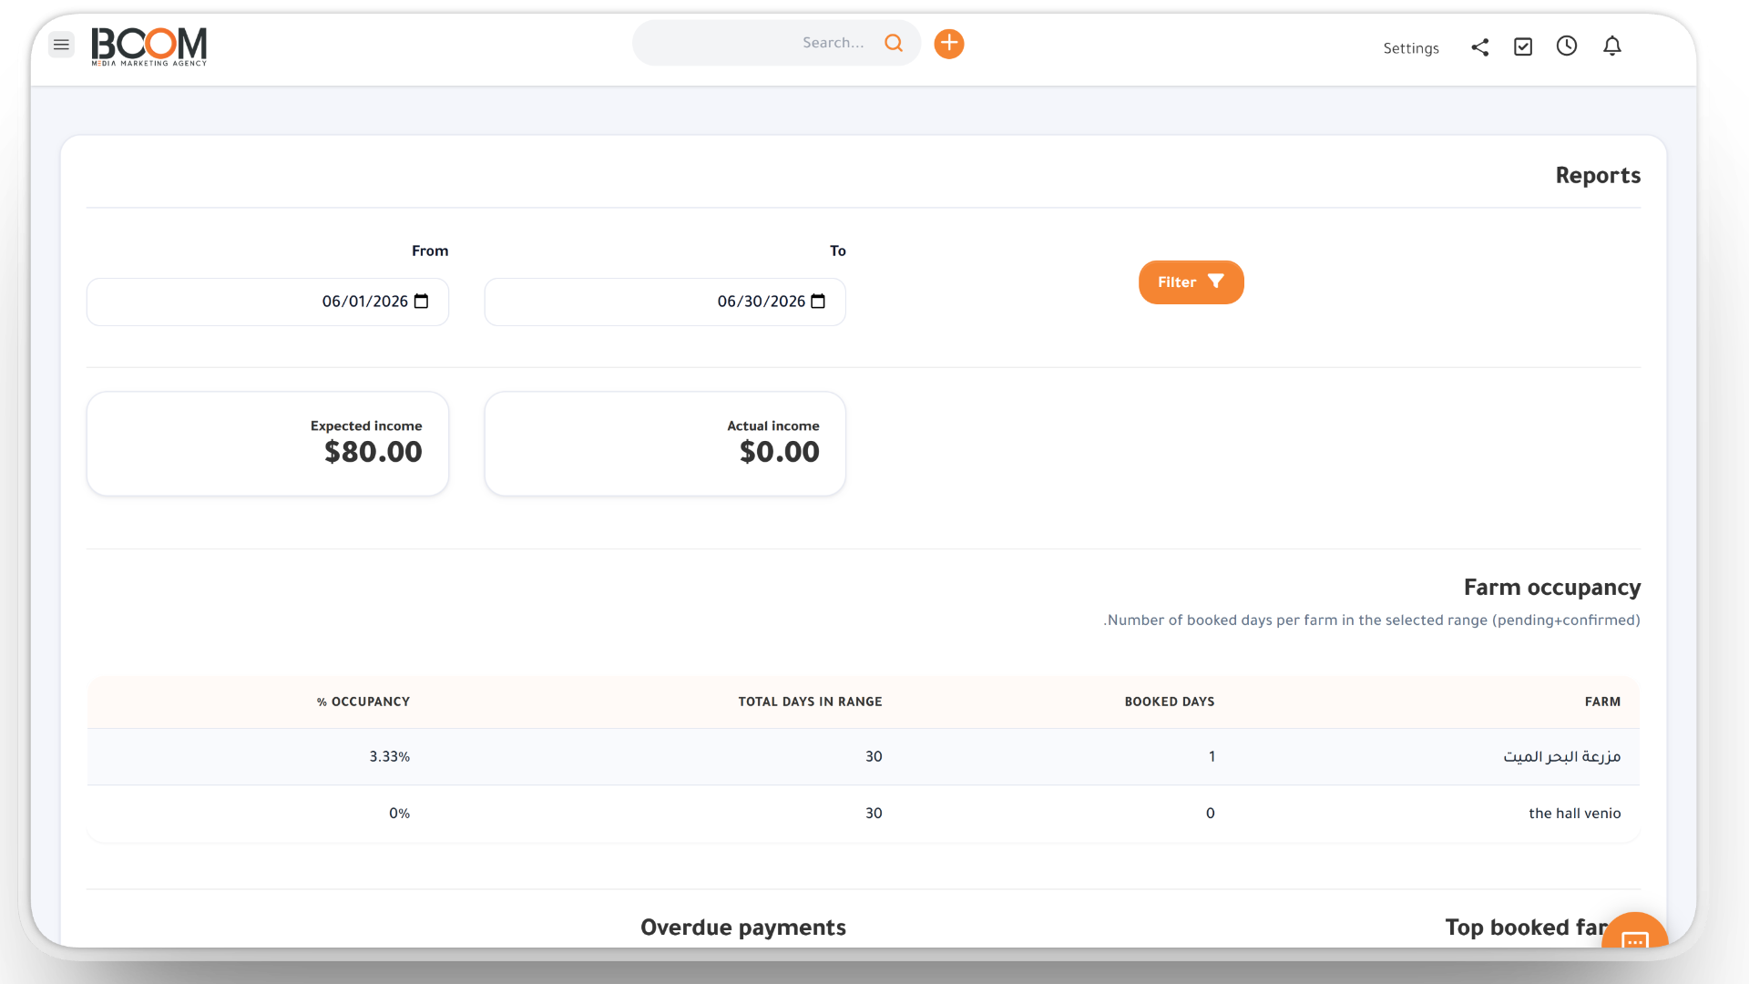This screenshot has height=984, width=1749.
Task: Click the Filter button
Action: 1191,282
